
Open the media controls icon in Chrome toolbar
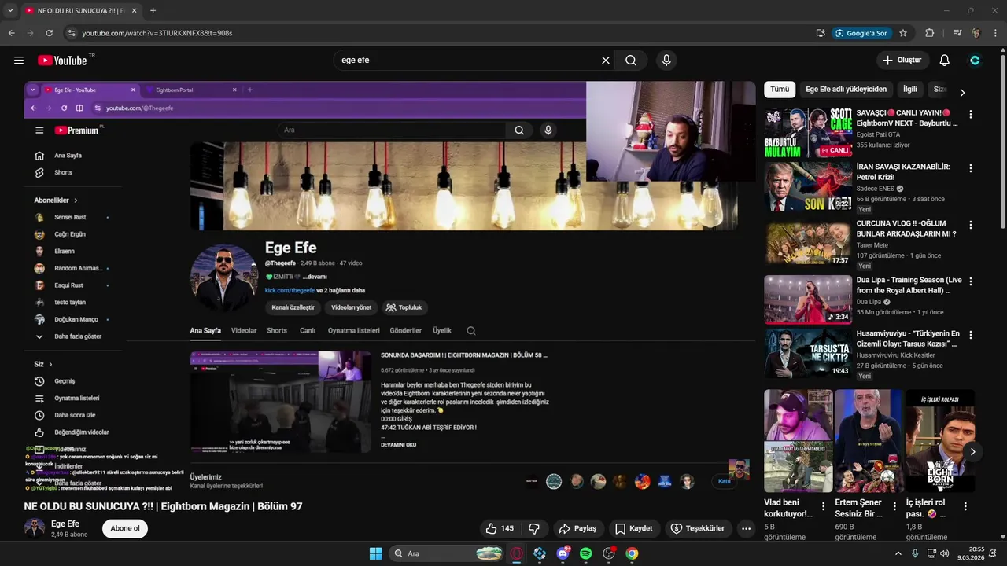point(957,33)
